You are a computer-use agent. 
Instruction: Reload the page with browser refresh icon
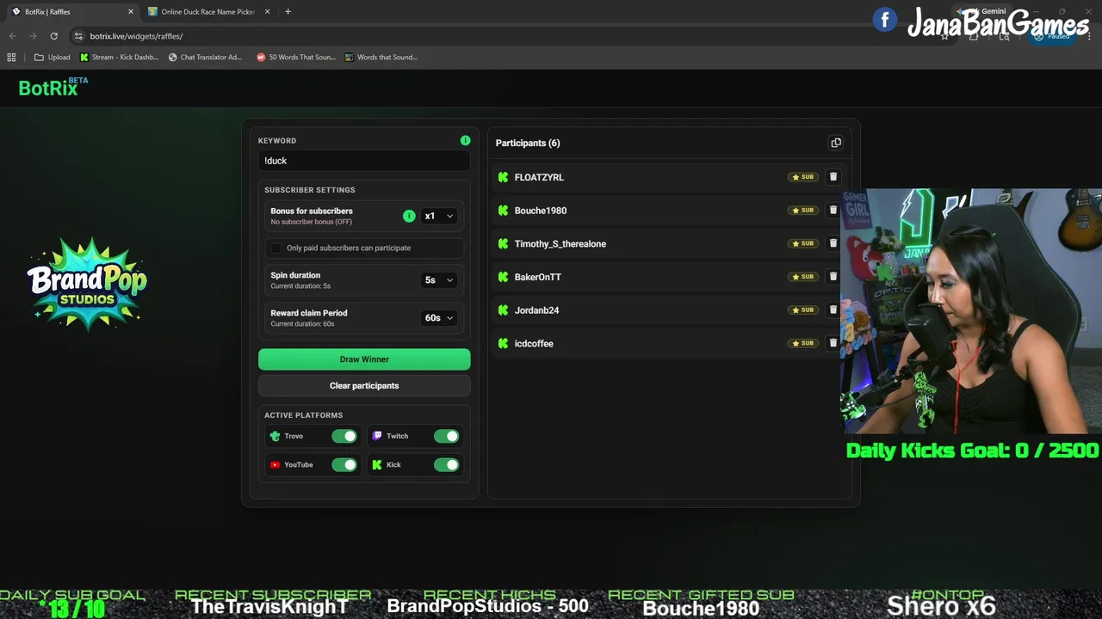coord(53,36)
